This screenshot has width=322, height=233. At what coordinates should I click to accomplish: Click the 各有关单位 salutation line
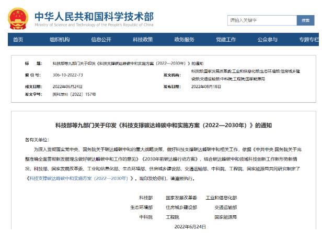36,140
